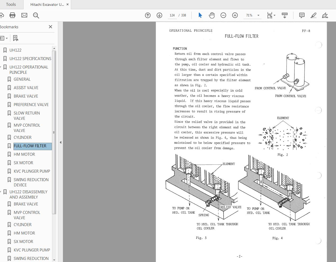The height and width of the screenshot is (262, 336).
Task: Activate the Hand pan tool
Action: click(211, 15)
